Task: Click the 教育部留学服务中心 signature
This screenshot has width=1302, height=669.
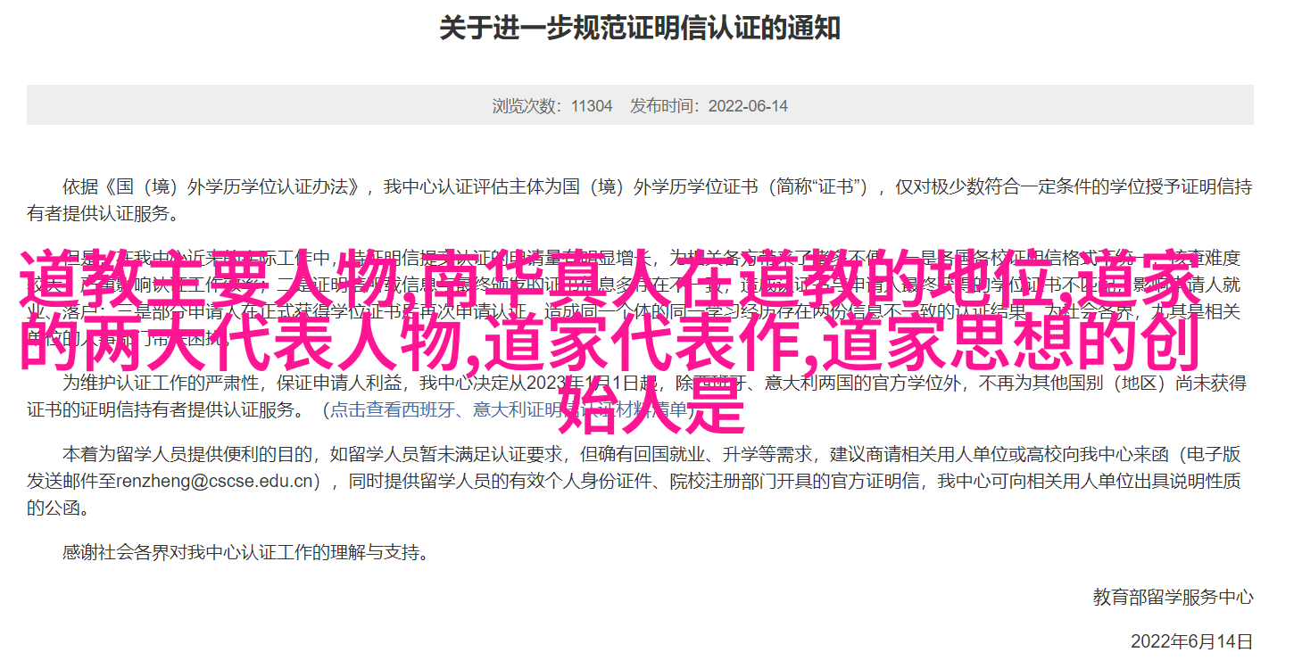Action: (x=1173, y=597)
